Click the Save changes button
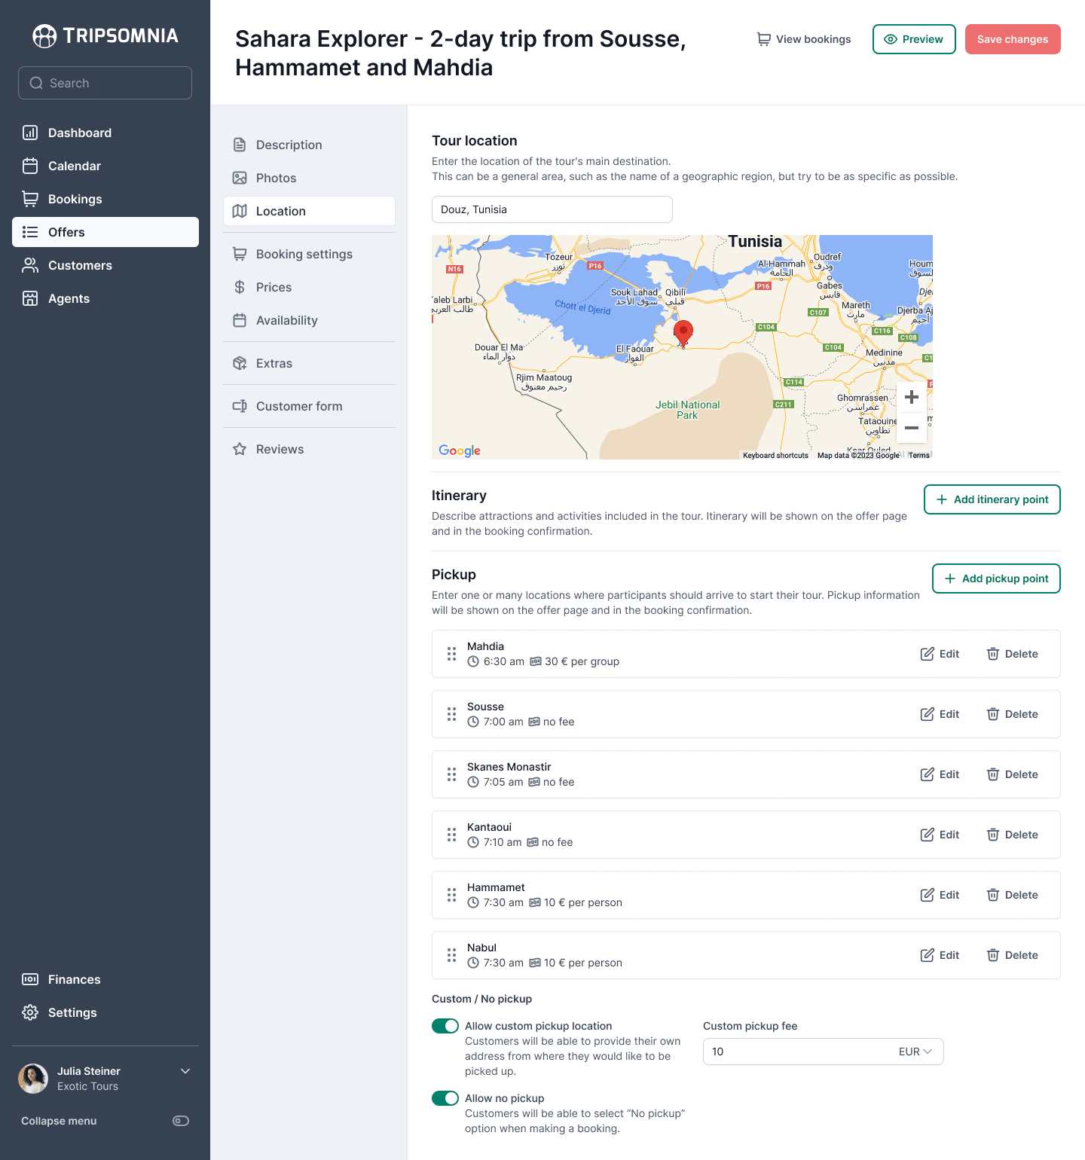This screenshot has width=1085, height=1160. [1013, 39]
